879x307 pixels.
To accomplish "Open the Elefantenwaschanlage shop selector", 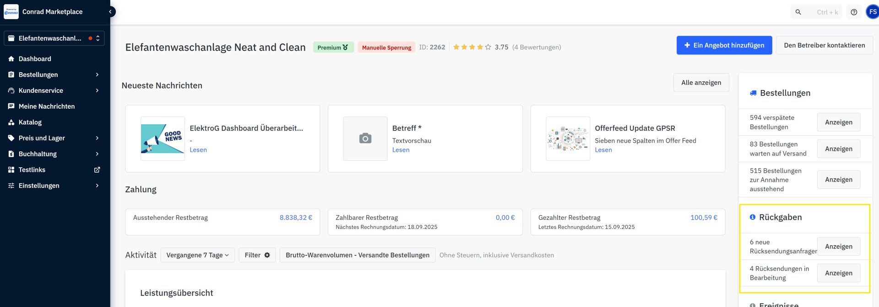I will click(x=54, y=38).
